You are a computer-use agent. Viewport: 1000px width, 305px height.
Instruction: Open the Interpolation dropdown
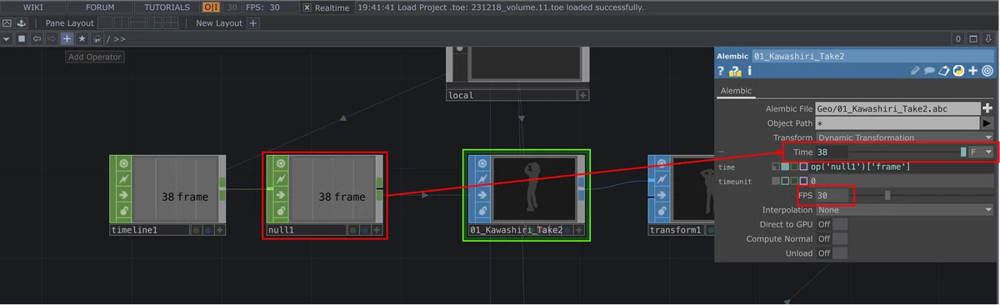click(904, 210)
